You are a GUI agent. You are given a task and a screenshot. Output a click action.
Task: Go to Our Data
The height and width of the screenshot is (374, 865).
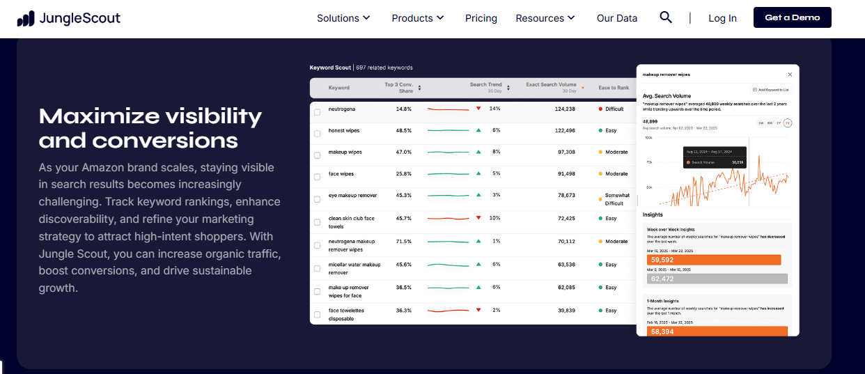[x=617, y=18]
